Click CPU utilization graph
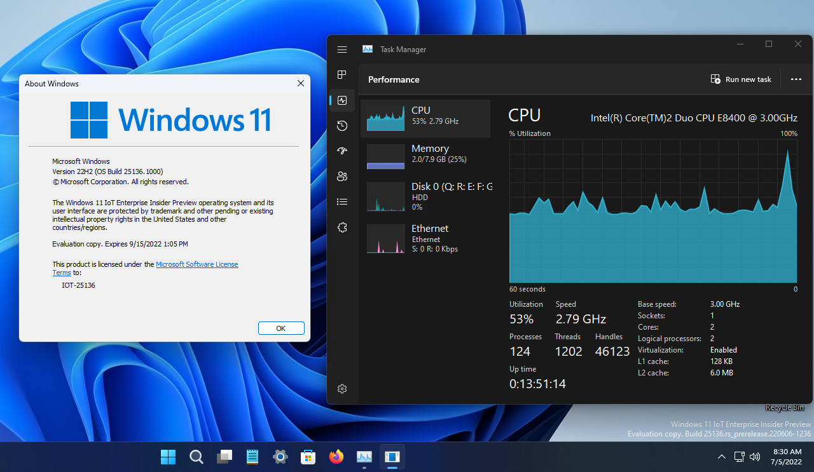Viewport: 814px width, 472px height. coord(653,212)
